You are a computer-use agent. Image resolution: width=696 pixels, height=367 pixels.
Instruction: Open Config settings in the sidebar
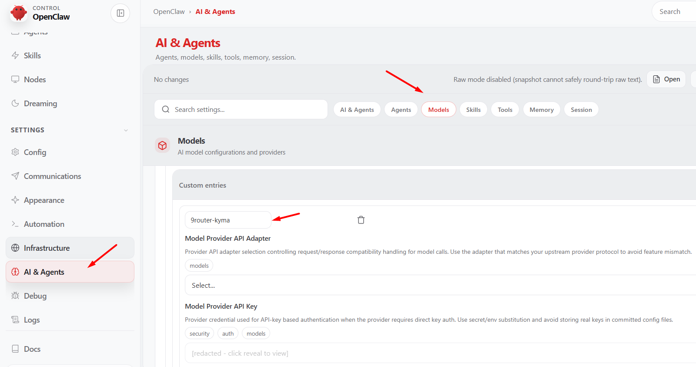pos(70,152)
